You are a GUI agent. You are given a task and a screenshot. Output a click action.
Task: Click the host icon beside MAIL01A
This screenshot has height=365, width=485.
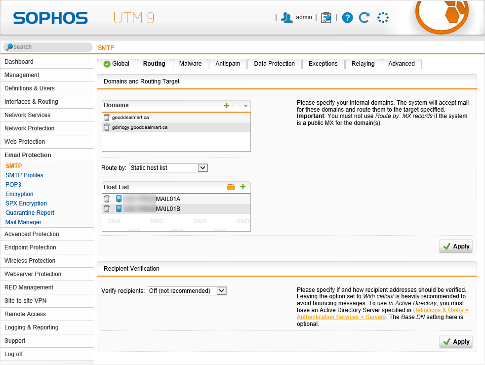coord(119,199)
